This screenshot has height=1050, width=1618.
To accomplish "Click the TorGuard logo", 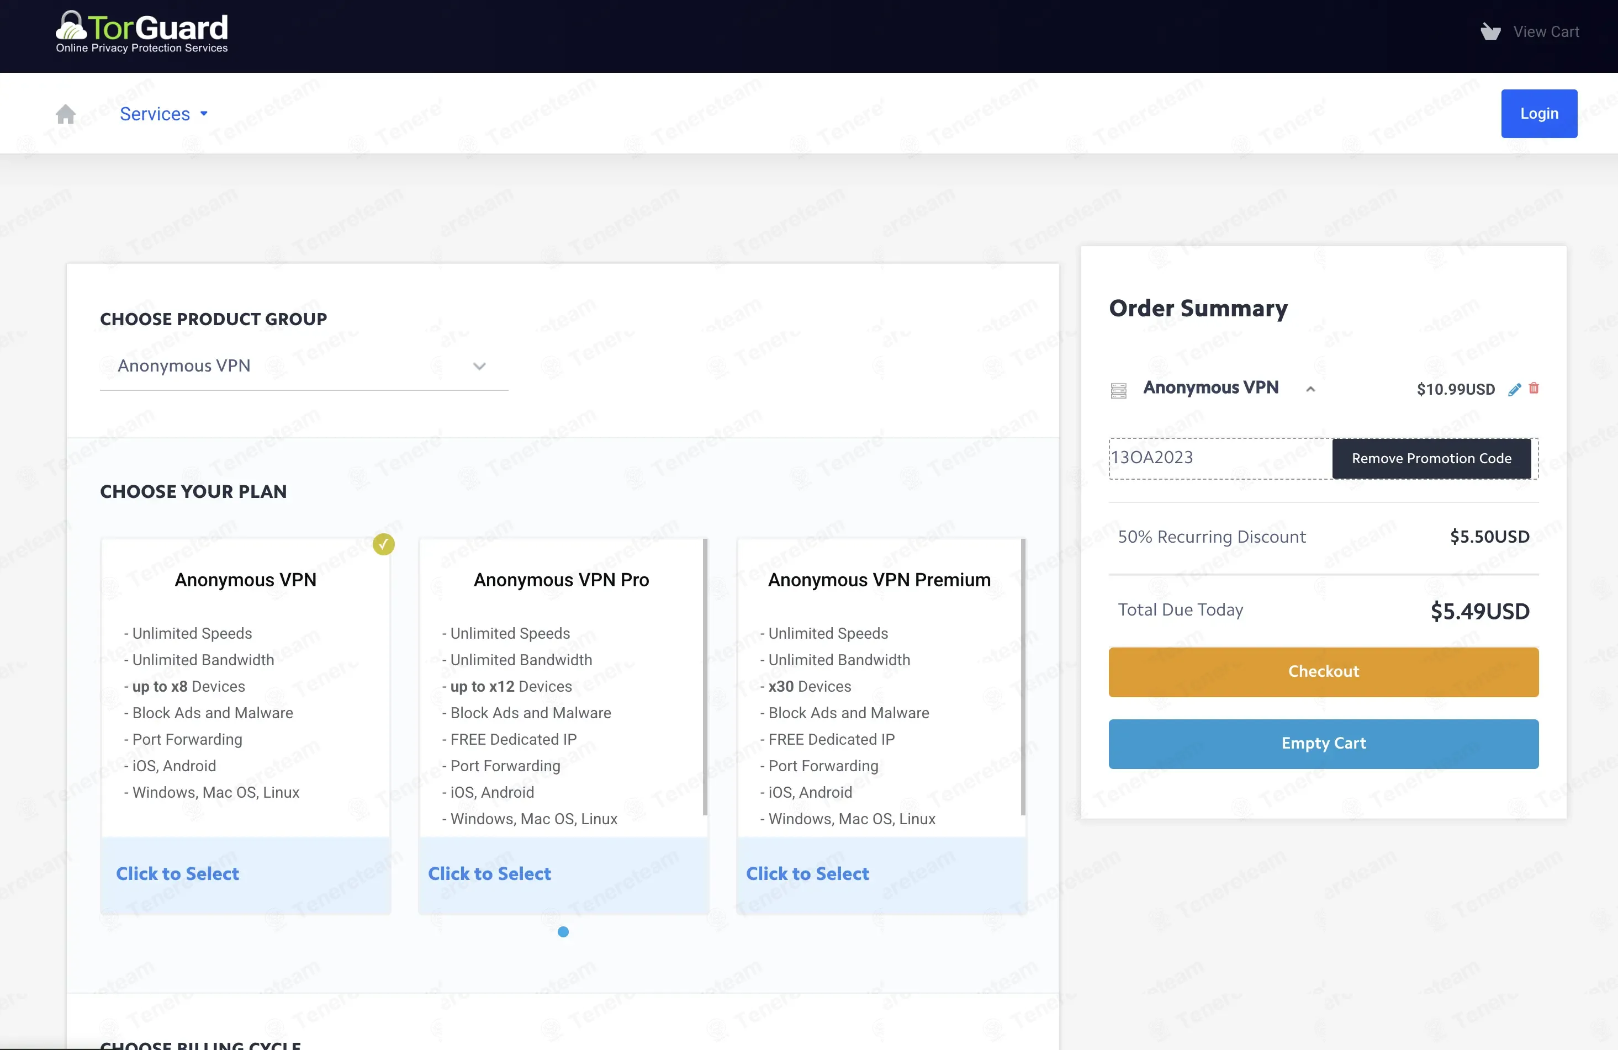I will [141, 31].
